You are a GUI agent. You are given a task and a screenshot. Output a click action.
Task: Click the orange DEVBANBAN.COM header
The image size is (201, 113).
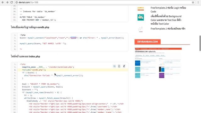[x=148, y=42]
